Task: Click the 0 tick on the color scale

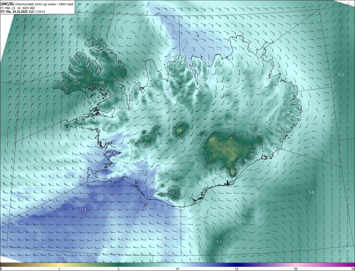Action: click(x=1, y=269)
